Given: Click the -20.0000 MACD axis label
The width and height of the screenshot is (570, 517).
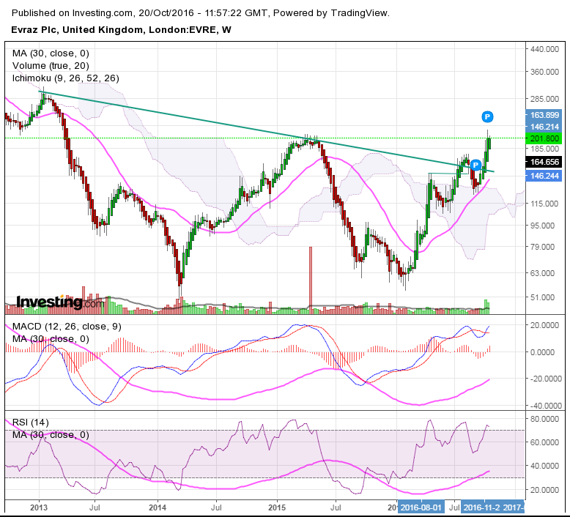Looking at the screenshot, I should pos(544,379).
